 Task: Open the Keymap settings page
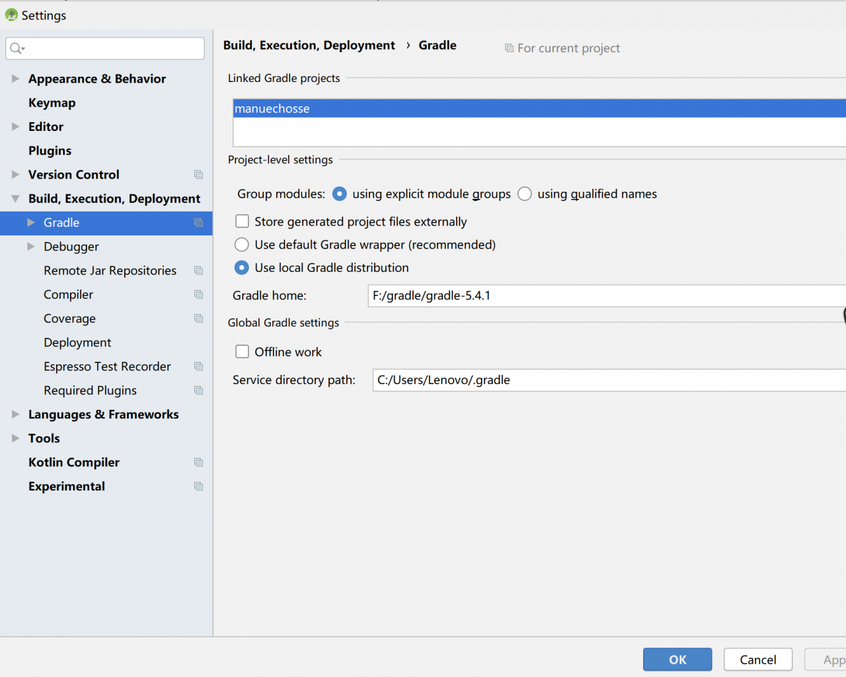tap(52, 102)
